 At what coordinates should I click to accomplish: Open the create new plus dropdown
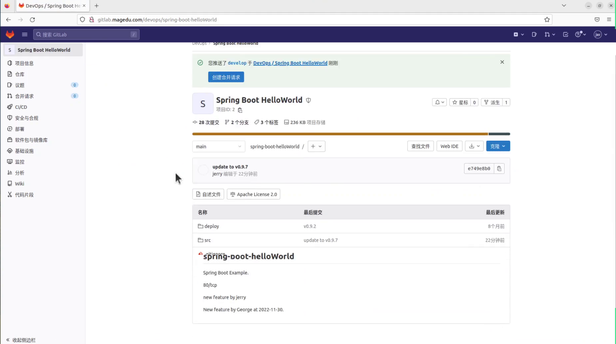(x=519, y=34)
